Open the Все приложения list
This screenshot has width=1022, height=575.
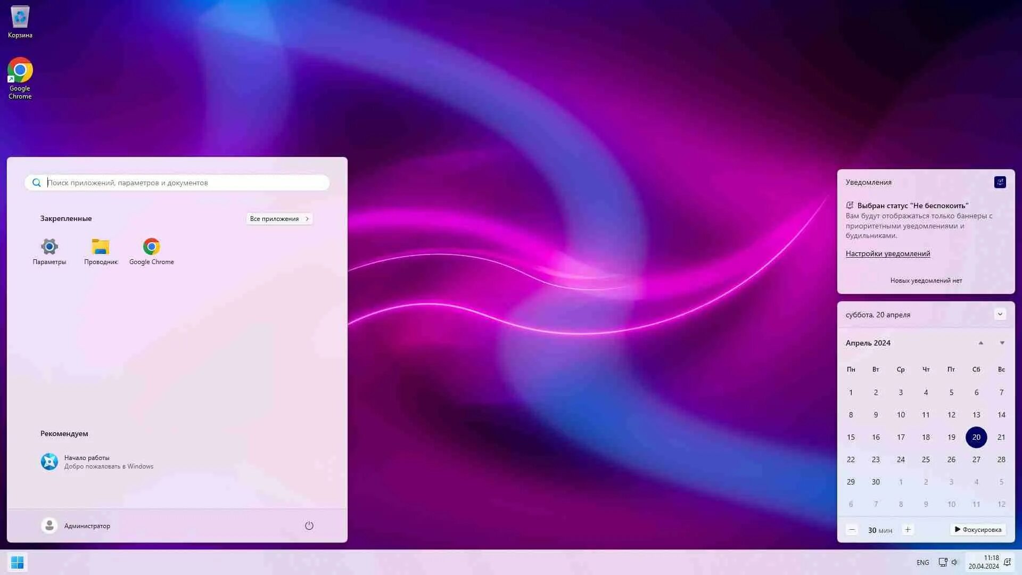pyautogui.click(x=279, y=219)
